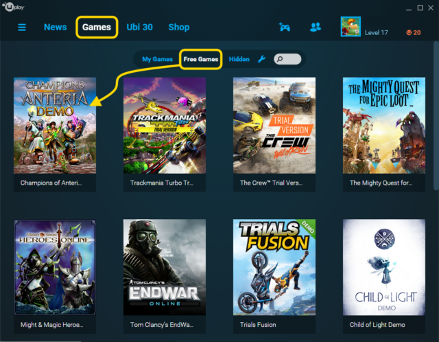Click 'The Mighty Quest for...' title
The width and height of the screenshot is (439, 342).
point(381,183)
